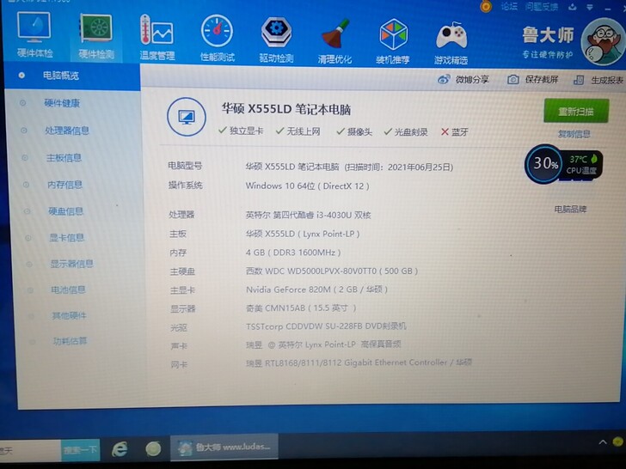Click the 鲁大师 taskbar window button

[224, 447]
